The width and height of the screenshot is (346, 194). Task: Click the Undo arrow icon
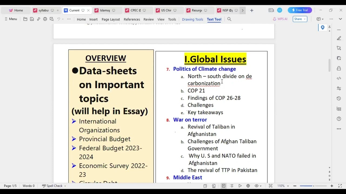point(58,19)
